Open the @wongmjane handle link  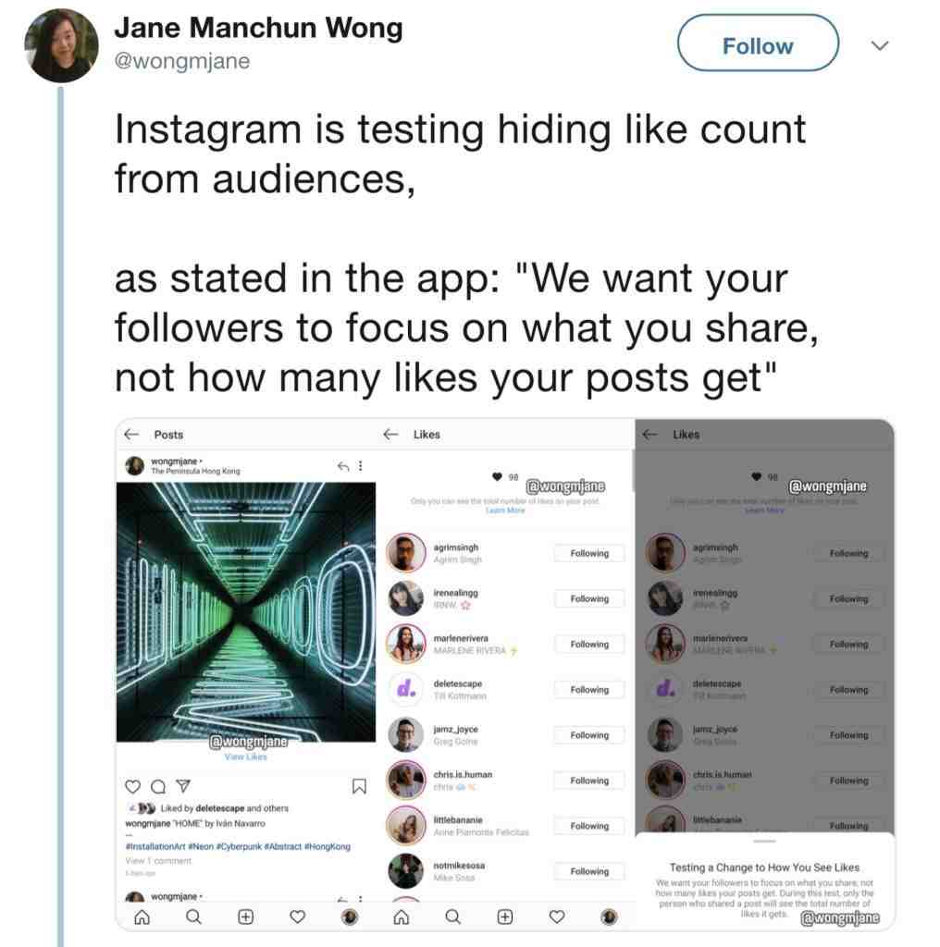182,61
